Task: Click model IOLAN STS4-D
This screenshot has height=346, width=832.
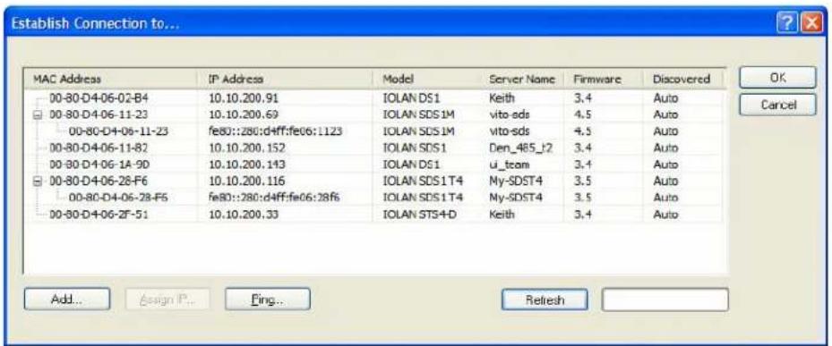Action: [420, 214]
